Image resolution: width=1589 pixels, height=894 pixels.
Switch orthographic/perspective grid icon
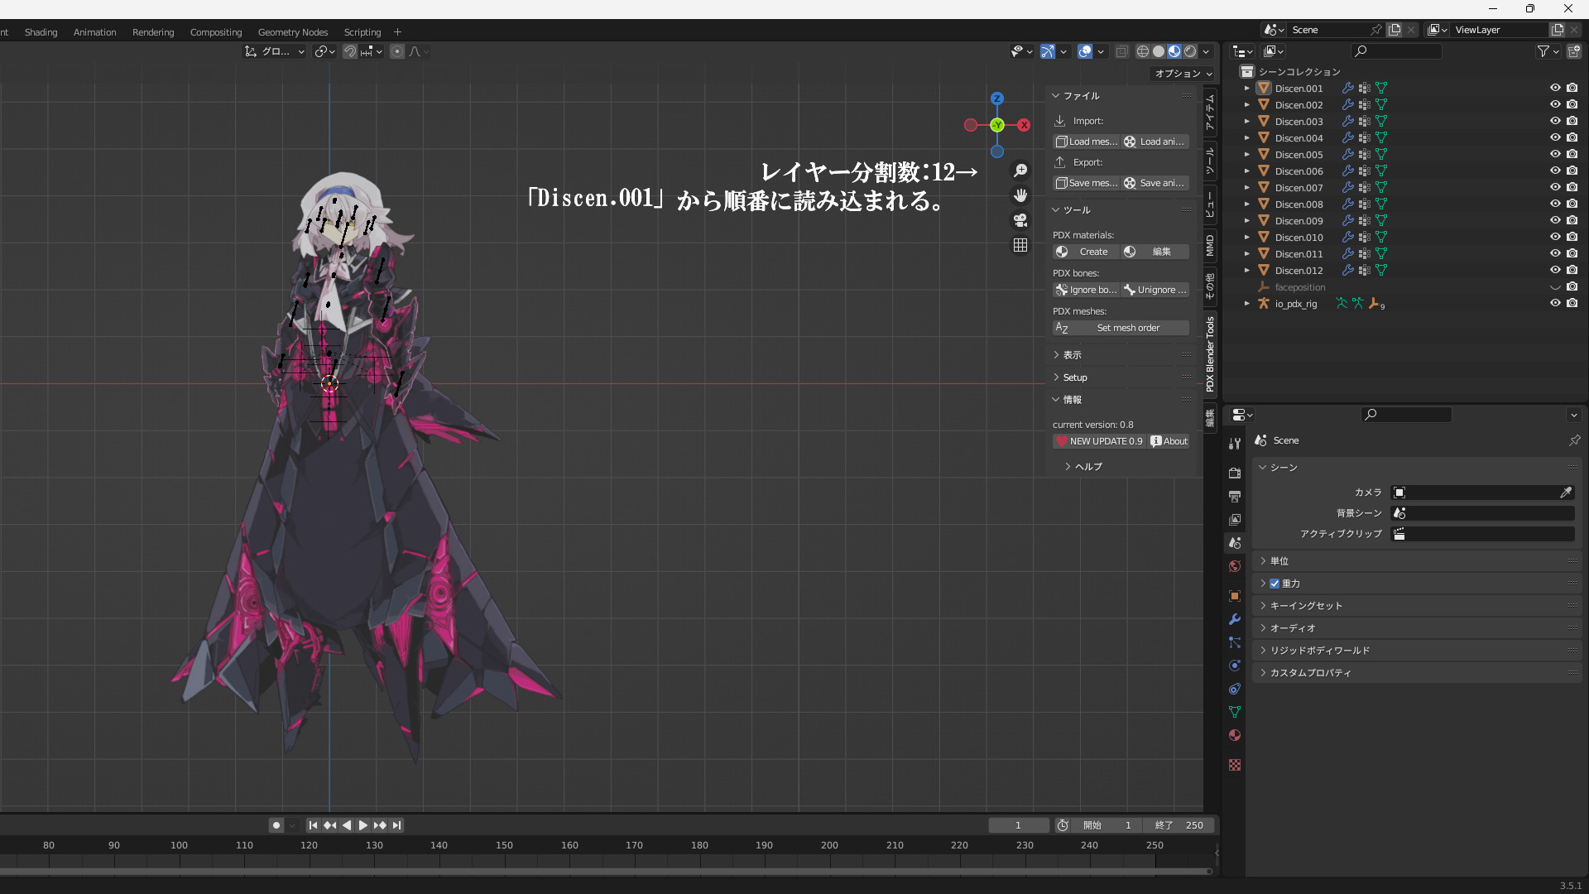1020,245
